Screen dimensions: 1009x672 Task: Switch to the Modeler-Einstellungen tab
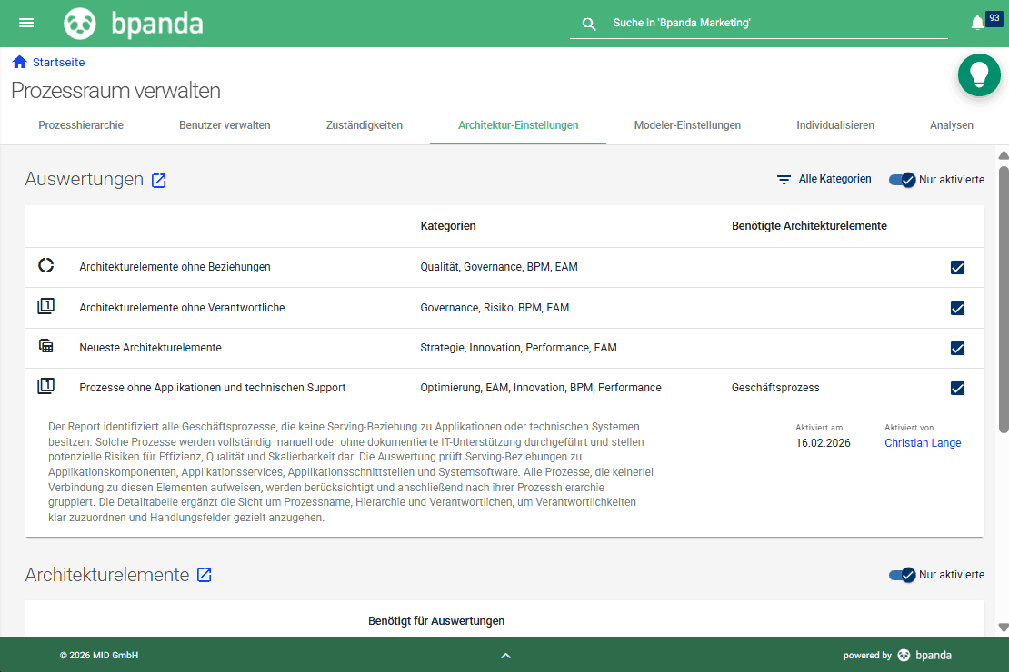[687, 125]
